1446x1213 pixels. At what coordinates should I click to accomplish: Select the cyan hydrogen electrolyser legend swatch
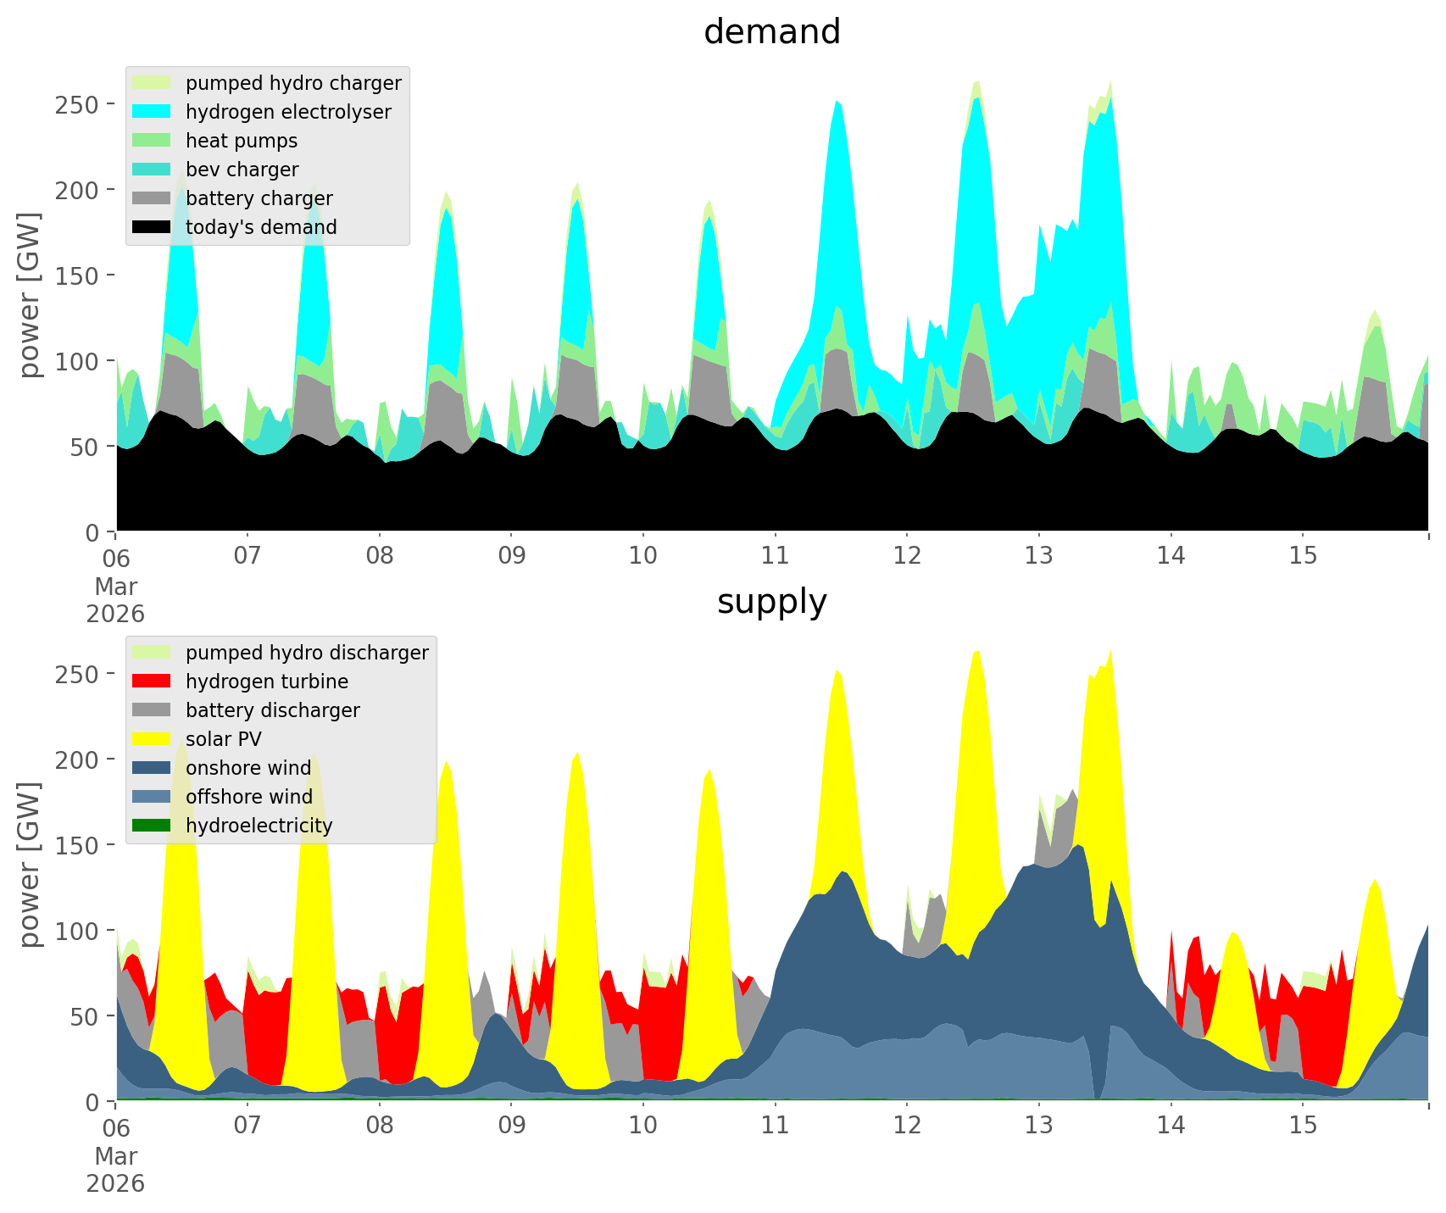click(152, 112)
